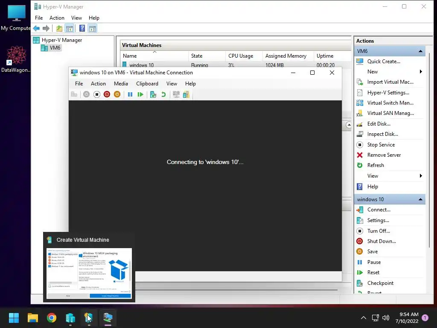
Task: Click Remove Server action
Action: 384,155
